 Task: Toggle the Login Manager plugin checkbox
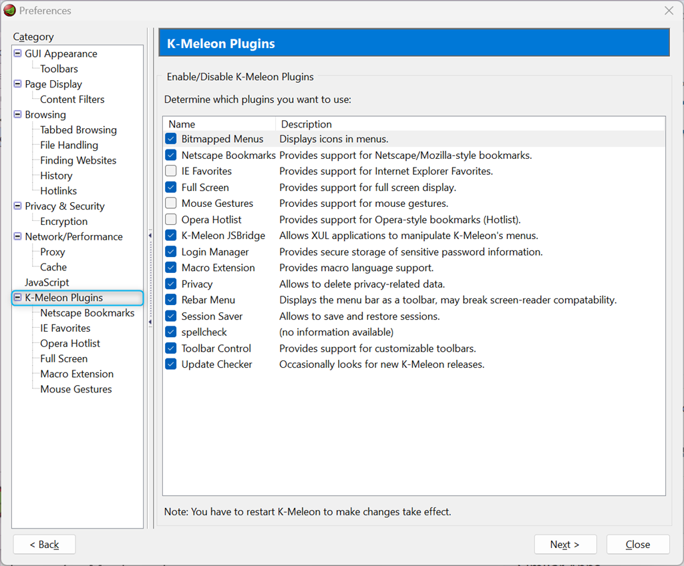(171, 252)
